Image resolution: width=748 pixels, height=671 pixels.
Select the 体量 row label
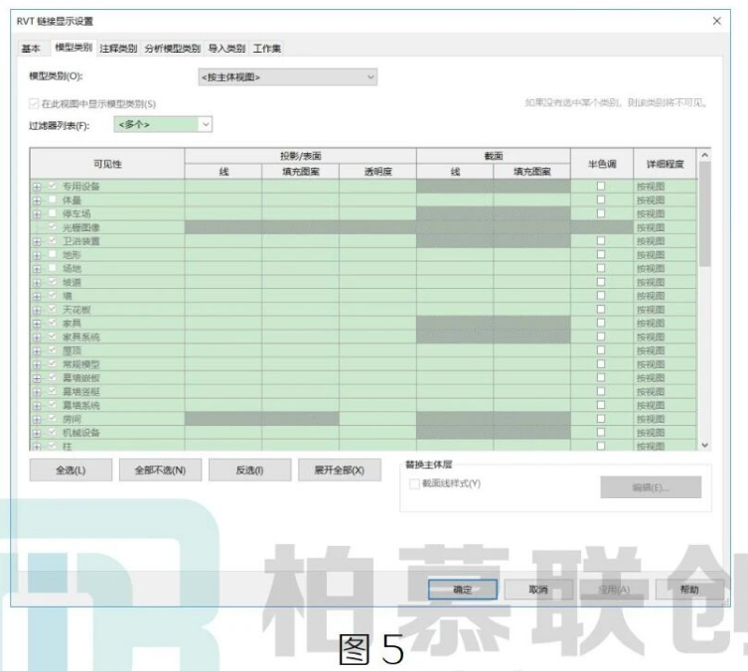pos(72,201)
